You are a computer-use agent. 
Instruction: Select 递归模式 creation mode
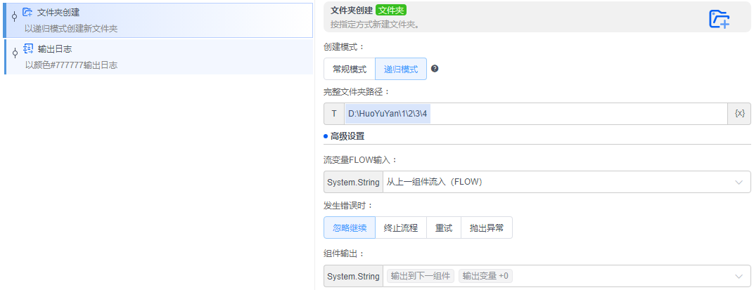pyautogui.click(x=401, y=69)
